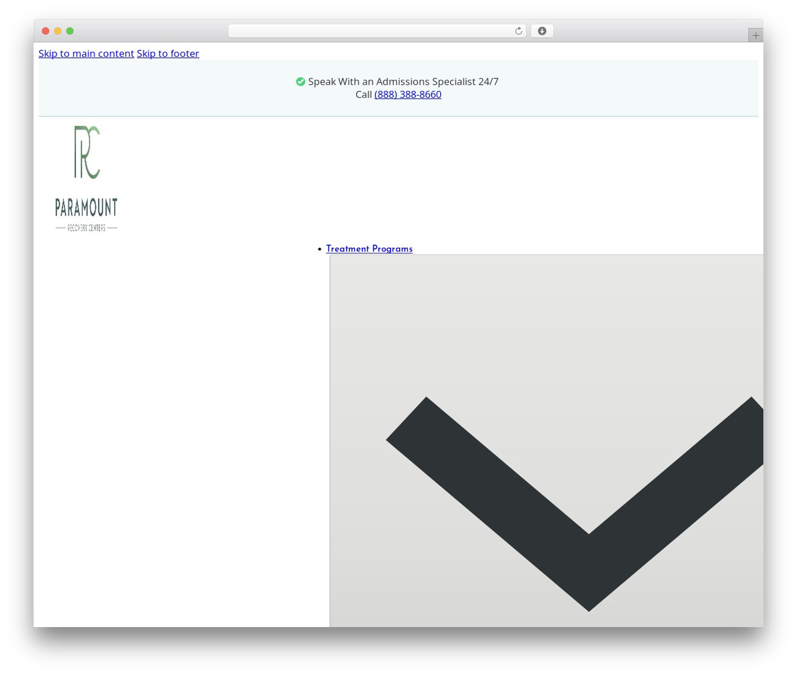Call the (888) 388-8660 phone link

[408, 95]
